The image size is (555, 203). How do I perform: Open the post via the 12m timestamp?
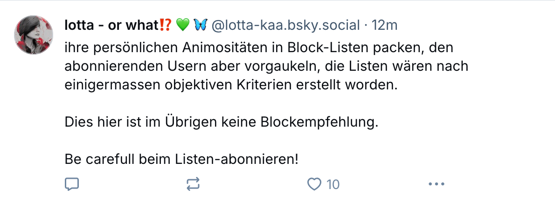tap(385, 25)
